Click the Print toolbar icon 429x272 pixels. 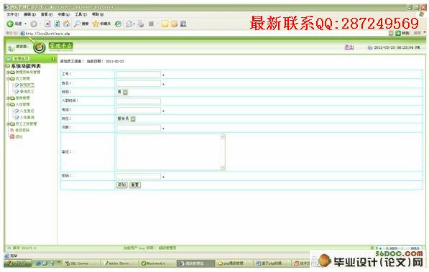(x=141, y=24)
